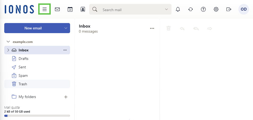This screenshot has width=253, height=120.
Task: Add a new folder under My folders
Action: 66,97
